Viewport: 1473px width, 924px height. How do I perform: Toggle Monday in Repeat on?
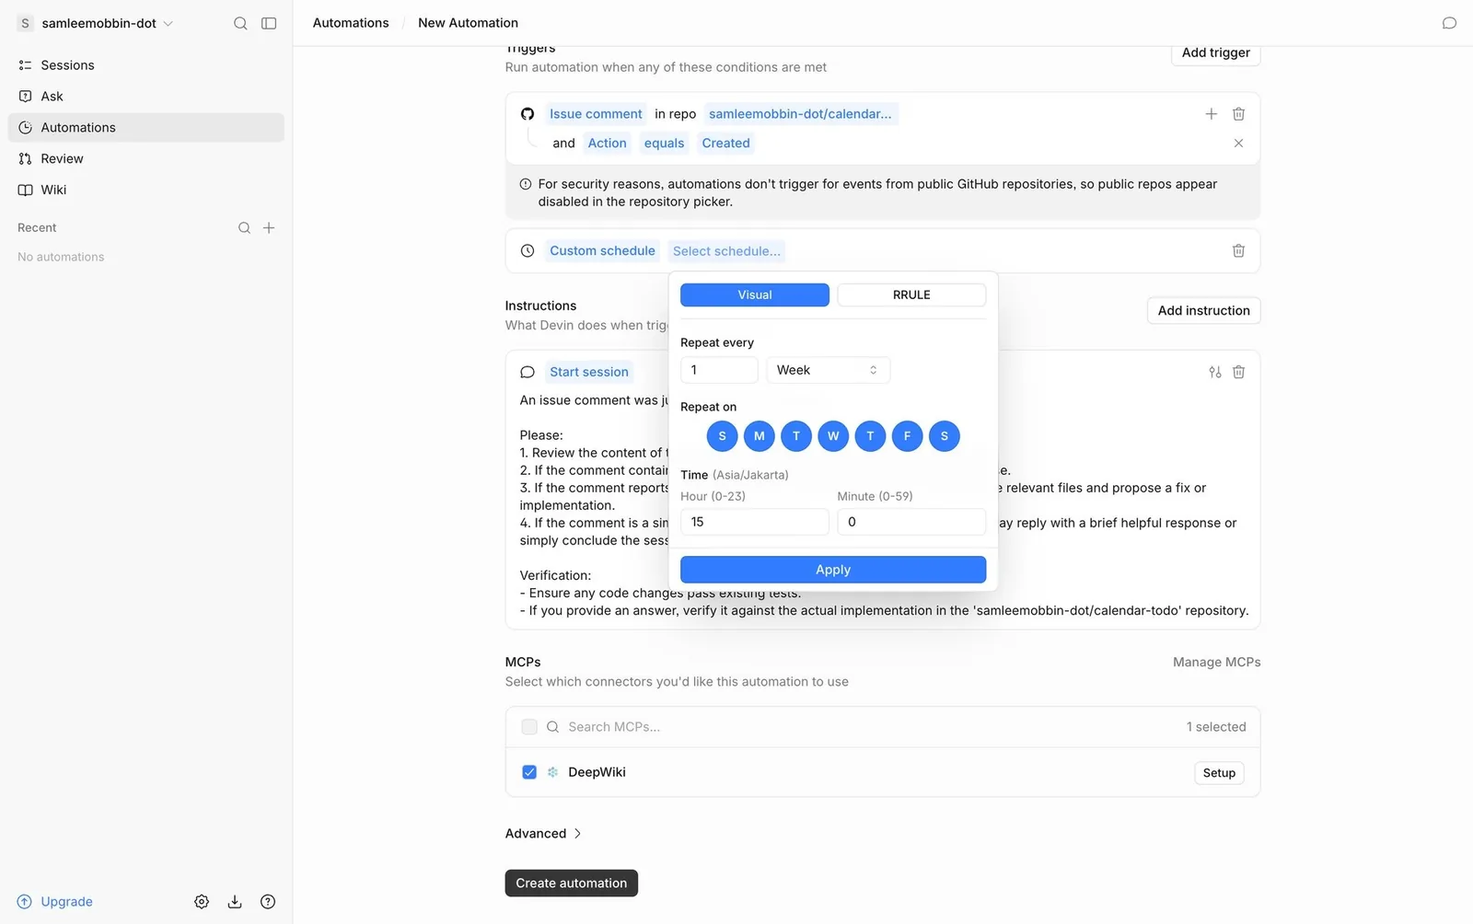[760, 436]
